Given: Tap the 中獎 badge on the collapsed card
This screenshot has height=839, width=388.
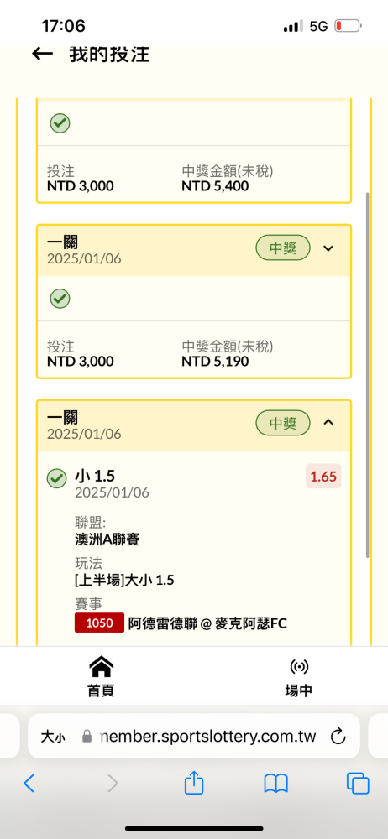Looking at the screenshot, I should 283,248.
